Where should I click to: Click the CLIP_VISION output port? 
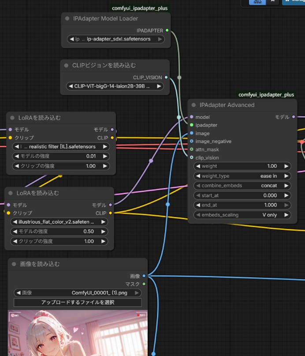click(x=166, y=77)
